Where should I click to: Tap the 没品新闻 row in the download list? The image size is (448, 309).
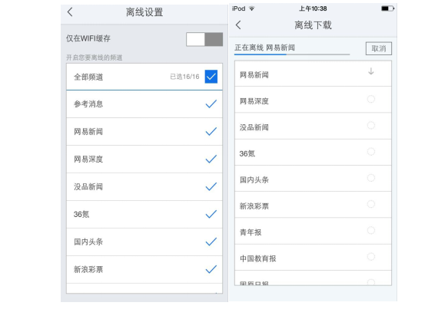coord(313,126)
